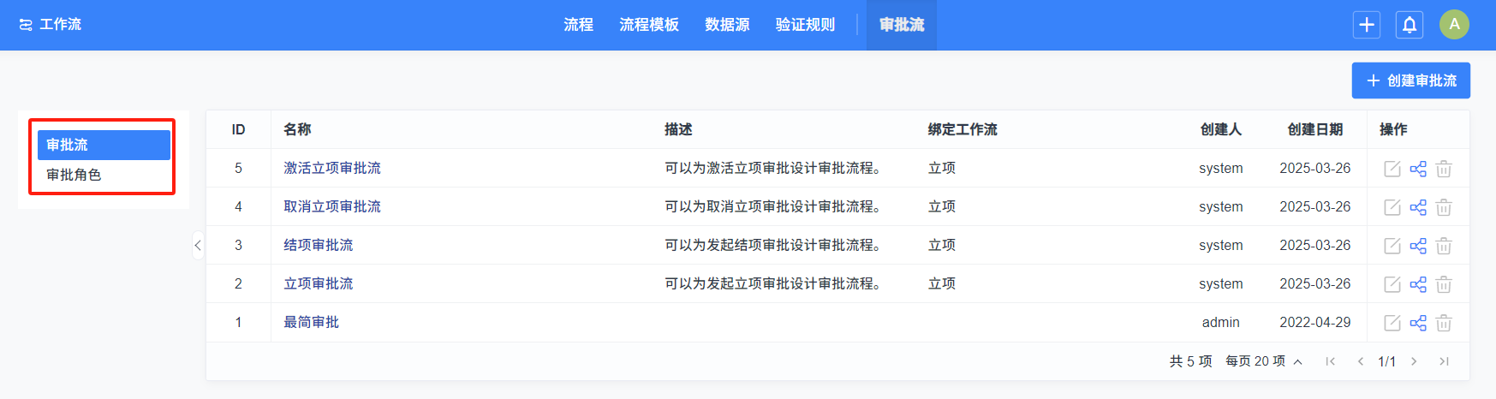The height and width of the screenshot is (399, 1496).
Task: Click the 创建日期 column header
Action: (1315, 129)
